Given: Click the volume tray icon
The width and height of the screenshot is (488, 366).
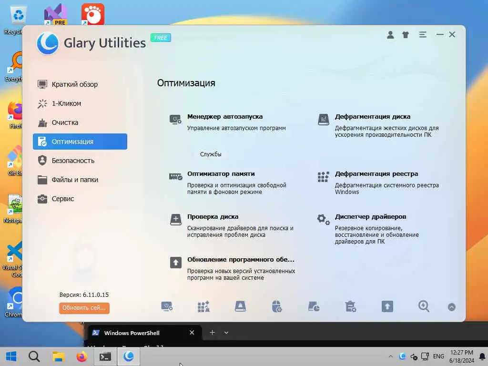Looking at the screenshot, I should click(x=414, y=356).
